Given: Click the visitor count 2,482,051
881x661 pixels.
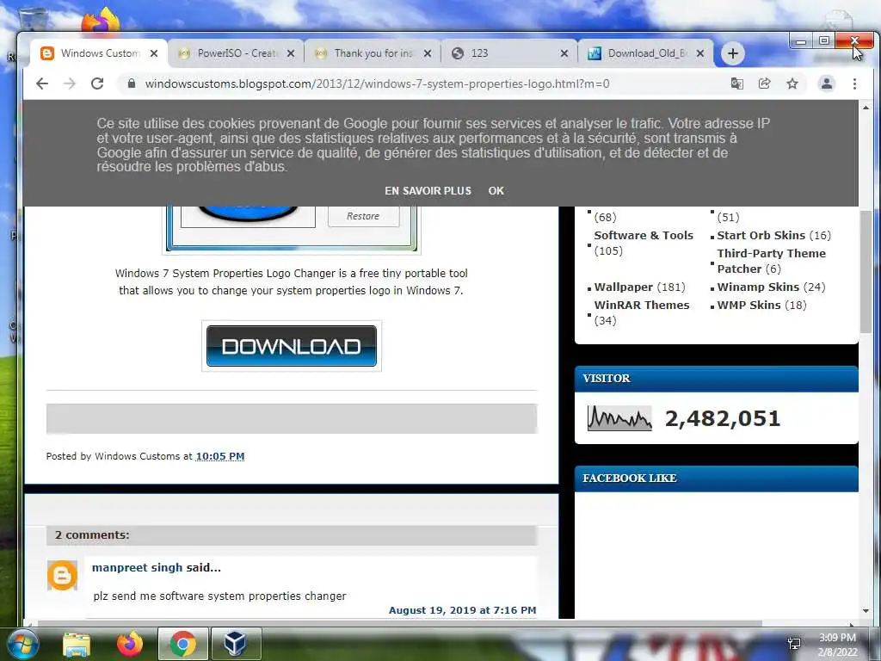Looking at the screenshot, I should coord(723,419).
